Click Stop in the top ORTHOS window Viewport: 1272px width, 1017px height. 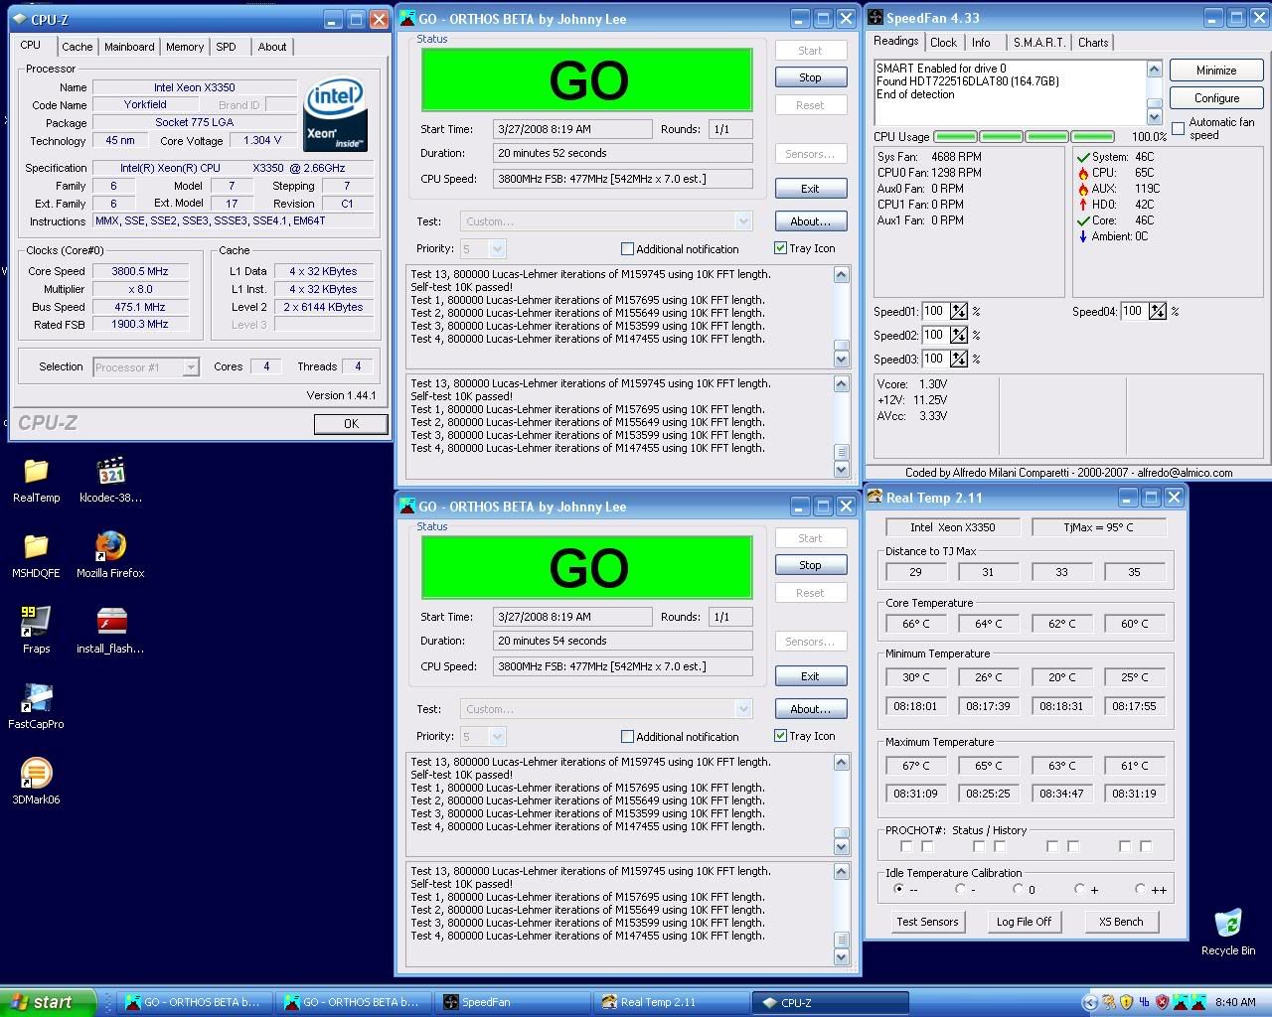pos(810,77)
